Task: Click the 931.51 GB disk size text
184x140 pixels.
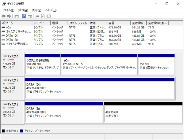Action: coord(9,112)
